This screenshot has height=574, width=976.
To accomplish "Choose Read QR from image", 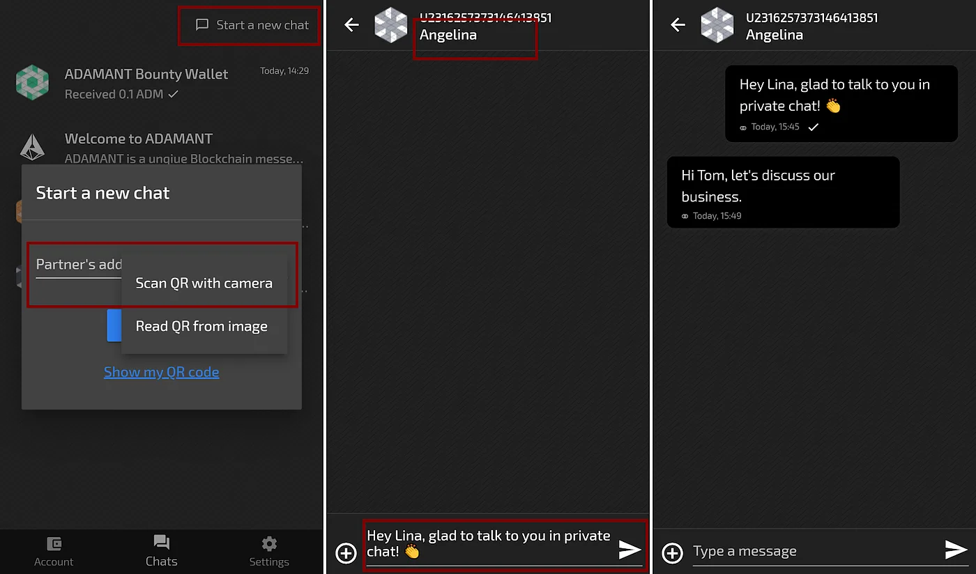I will 204,327.
